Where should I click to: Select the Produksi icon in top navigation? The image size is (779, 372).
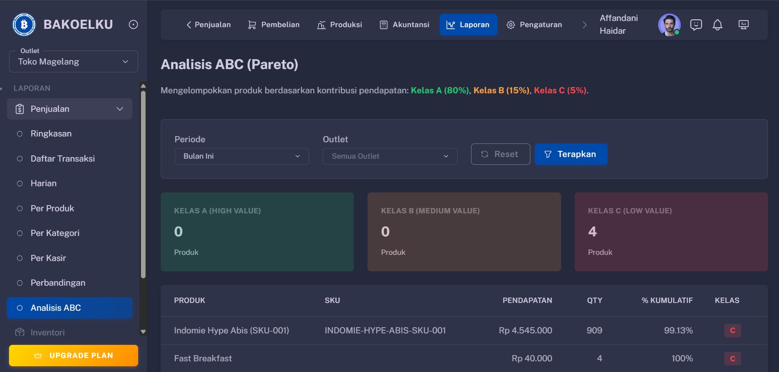coord(321,25)
